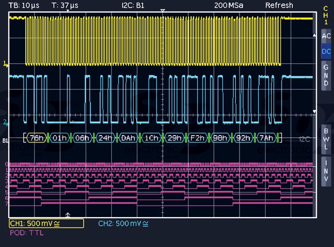334x247 pixels.
Task: Click logic channel 0 label
Action: coord(7,164)
